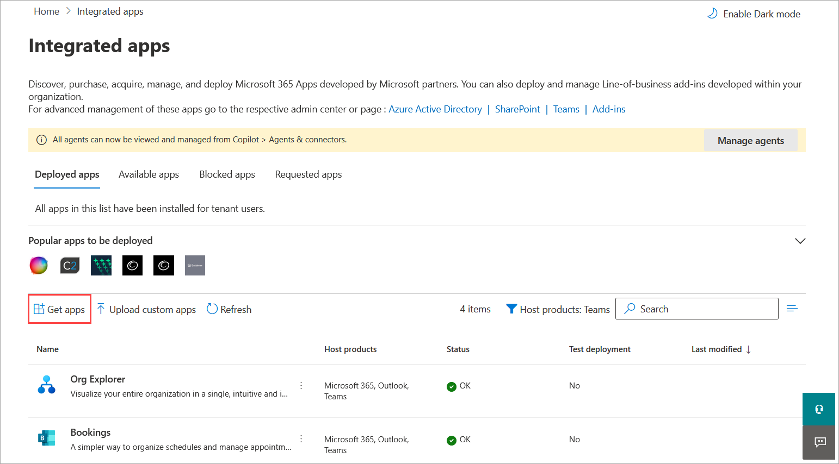The image size is (839, 464).
Task: Click the Manage agents button
Action: point(750,140)
